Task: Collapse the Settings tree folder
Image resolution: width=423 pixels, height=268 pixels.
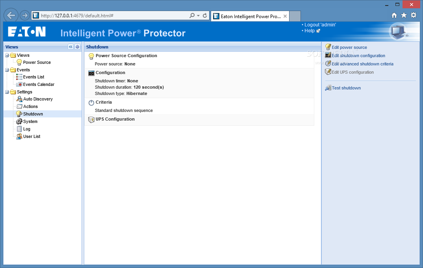Action: pyautogui.click(x=7, y=92)
